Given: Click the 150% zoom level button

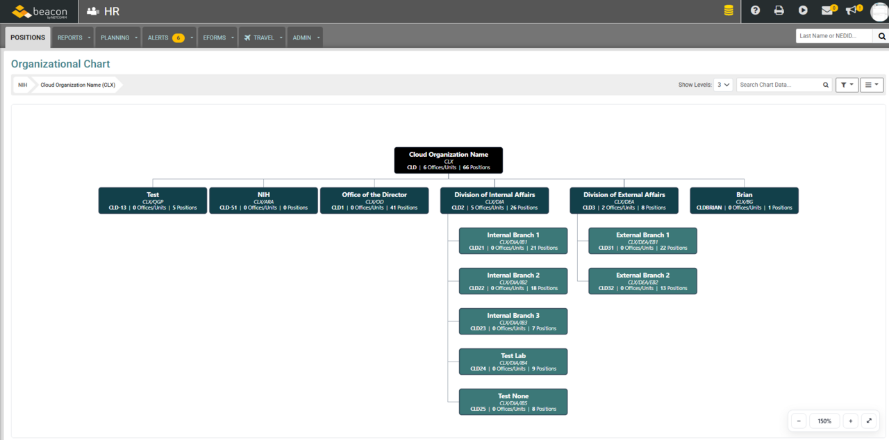Looking at the screenshot, I should pyautogui.click(x=824, y=421).
